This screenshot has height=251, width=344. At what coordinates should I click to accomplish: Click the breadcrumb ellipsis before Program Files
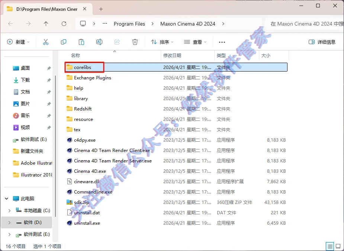[x=105, y=24]
